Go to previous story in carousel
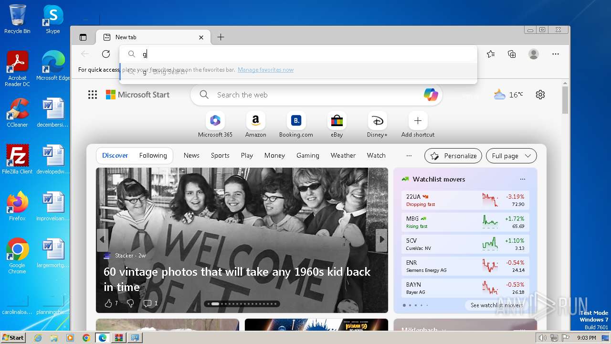 tap(102, 240)
